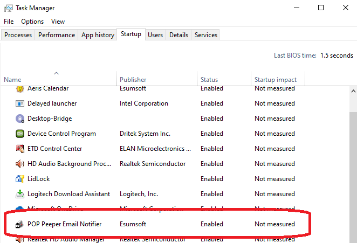This screenshot has height=243, width=357.
Task: Maximize the Task Manager window
Action: [321, 8]
